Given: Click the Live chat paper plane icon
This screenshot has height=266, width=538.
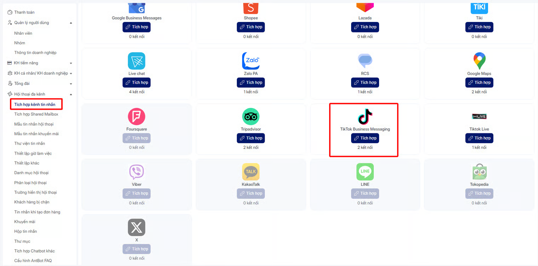Looking at the screenshot, I should click(137, 61).
